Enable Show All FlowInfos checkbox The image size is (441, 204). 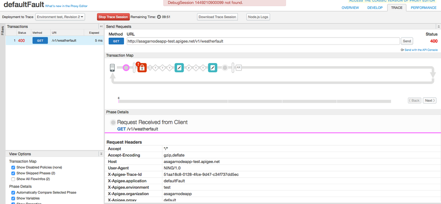click(x=13, y=179)
